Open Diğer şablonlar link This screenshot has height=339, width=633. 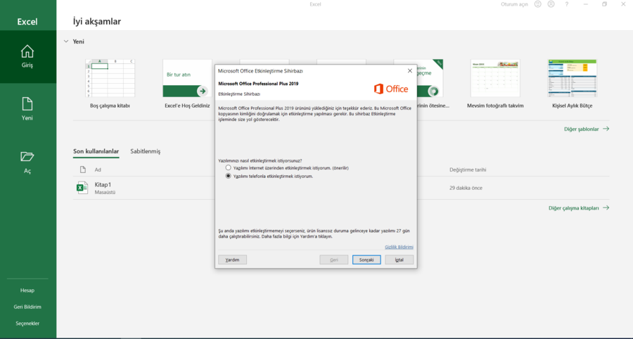pyautogui.click(x=587, y=129)
